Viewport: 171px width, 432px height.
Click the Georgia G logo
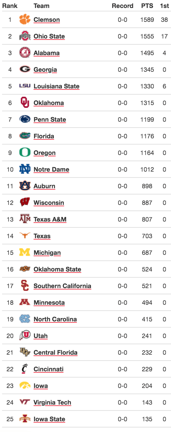click(x=25, y=70)
